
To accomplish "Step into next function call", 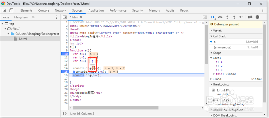I will coord(227,17).
